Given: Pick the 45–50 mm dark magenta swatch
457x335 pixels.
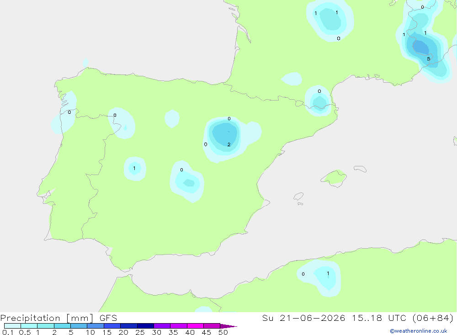Looking at the screenshot, I should click(x=212, y=326).
